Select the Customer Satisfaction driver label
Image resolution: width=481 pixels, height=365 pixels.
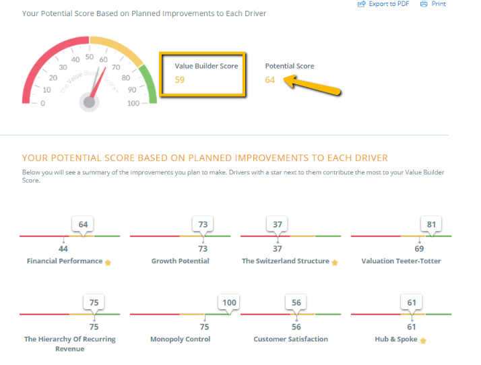pos(291,339)
